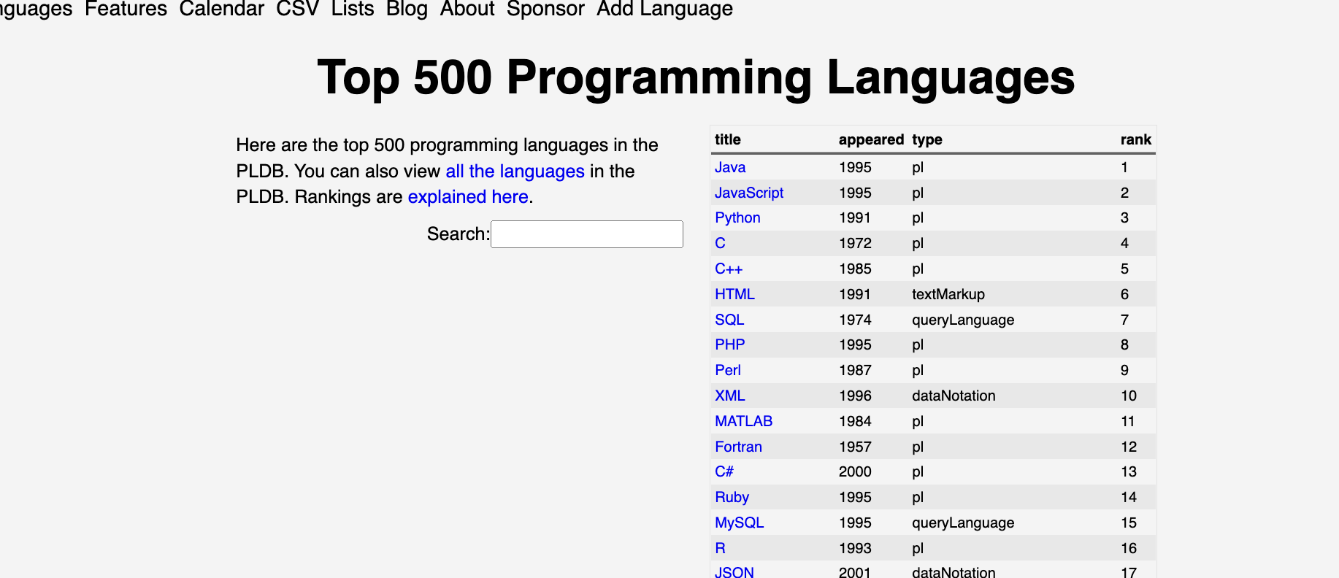Select year 2000 in C# row

pyautogui.click(x=855, y=471)
